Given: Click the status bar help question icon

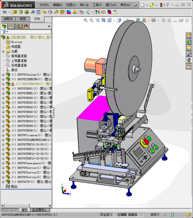Looking at the screenshot, I should pos(172,215).
